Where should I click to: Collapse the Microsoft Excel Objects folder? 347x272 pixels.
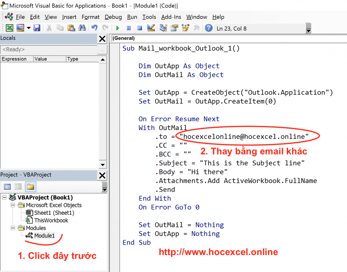coord(13,205)
